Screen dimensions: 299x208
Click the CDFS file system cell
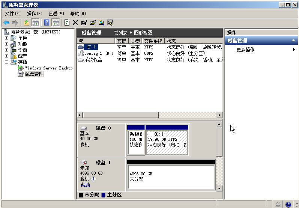(x=149, y=53)
